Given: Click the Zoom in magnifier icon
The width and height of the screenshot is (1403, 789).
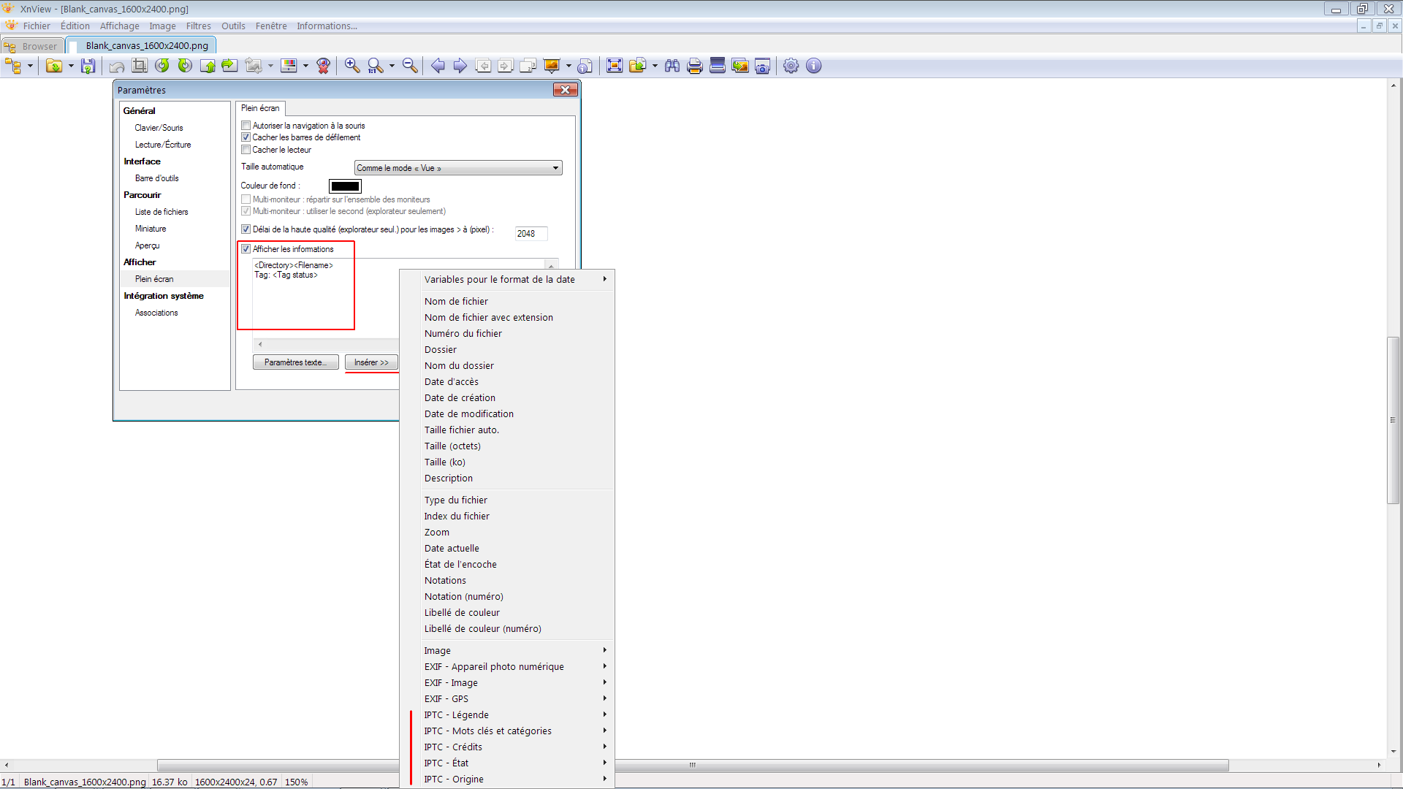Looking at the screenshot, I should coord(352,66).
